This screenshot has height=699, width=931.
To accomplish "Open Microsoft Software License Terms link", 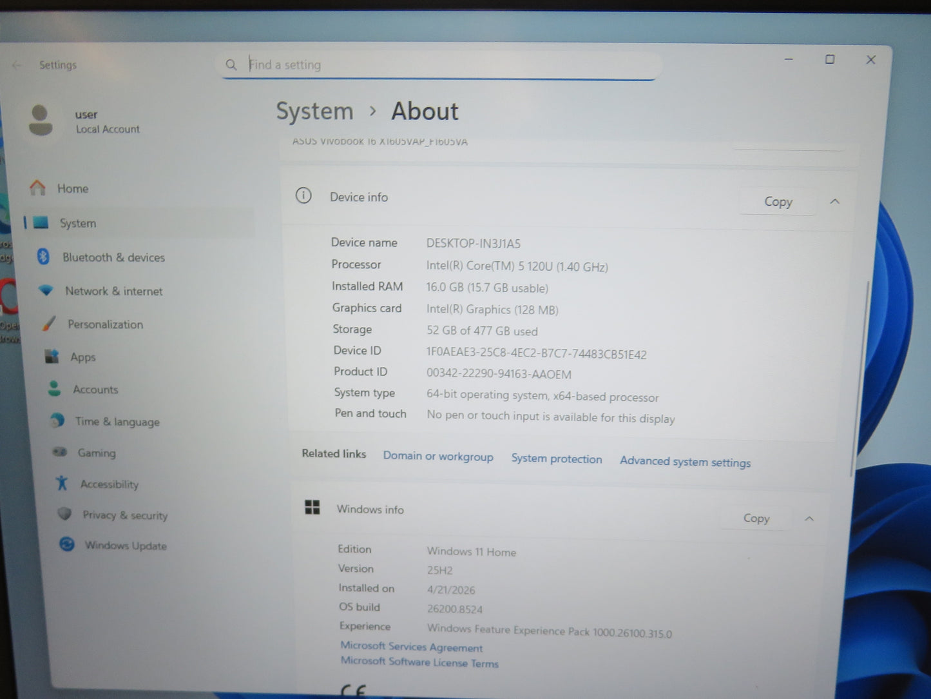I will 419,662.
